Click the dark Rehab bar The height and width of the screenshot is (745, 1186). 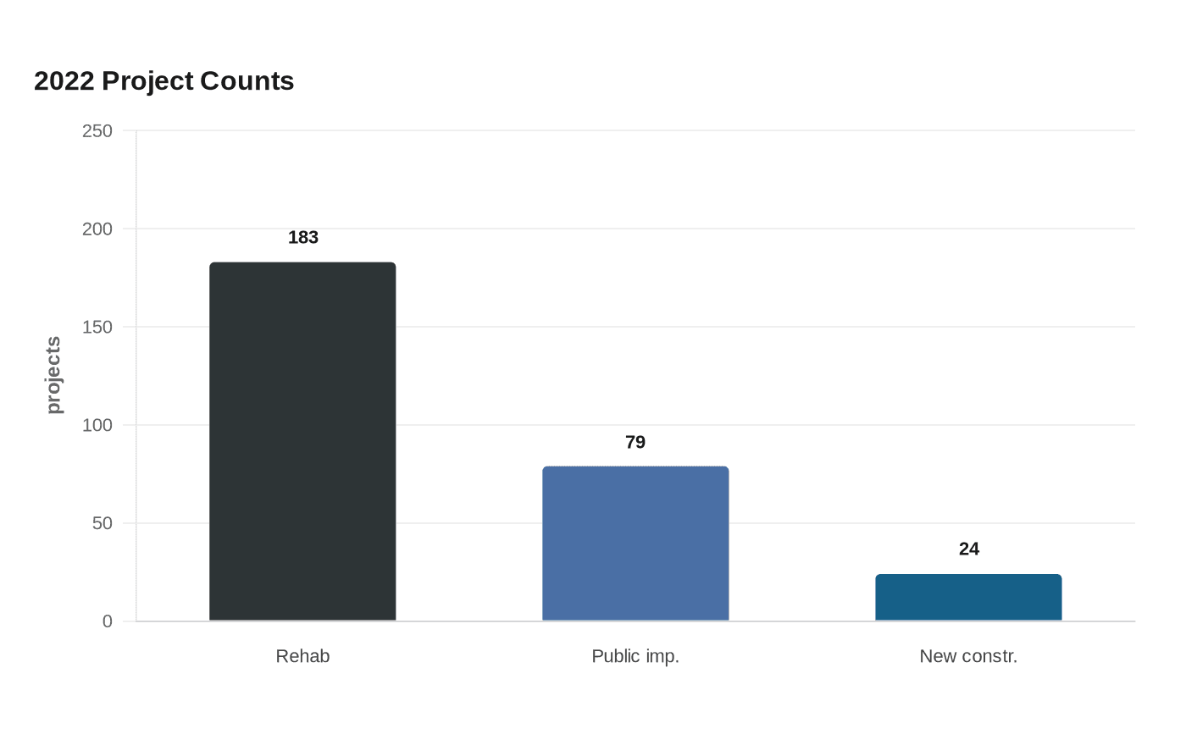click(302, 441)
